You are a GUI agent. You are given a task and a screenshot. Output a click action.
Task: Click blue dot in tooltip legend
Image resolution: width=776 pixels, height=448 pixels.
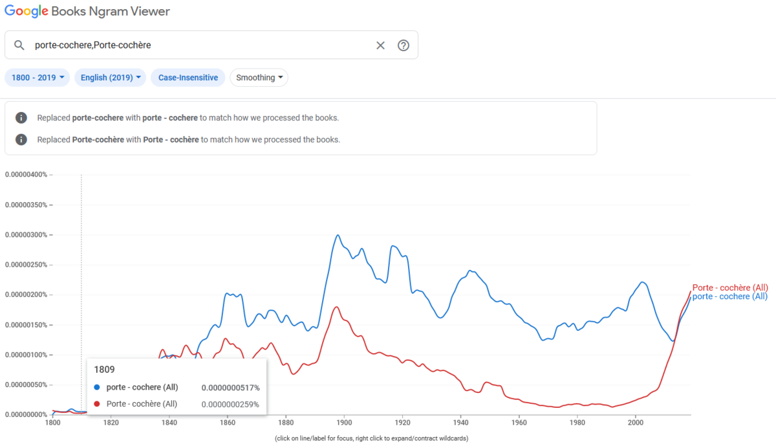tap(97, 388)
